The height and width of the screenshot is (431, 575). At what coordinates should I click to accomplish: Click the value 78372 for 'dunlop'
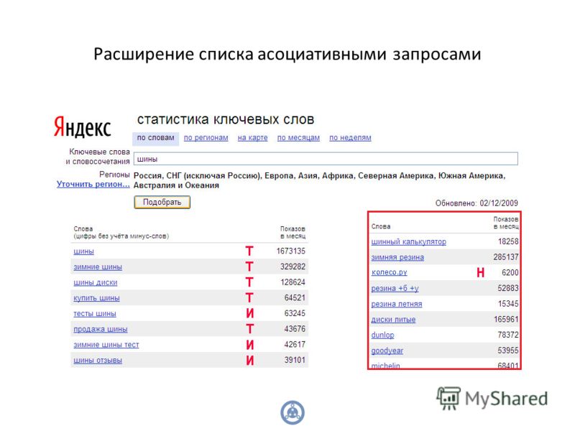(508, 335)
